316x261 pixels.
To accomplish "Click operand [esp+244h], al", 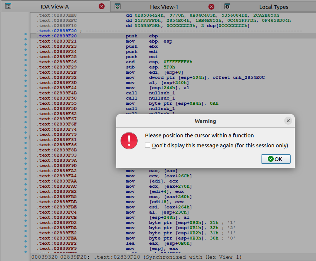I will tap(169, 88).
